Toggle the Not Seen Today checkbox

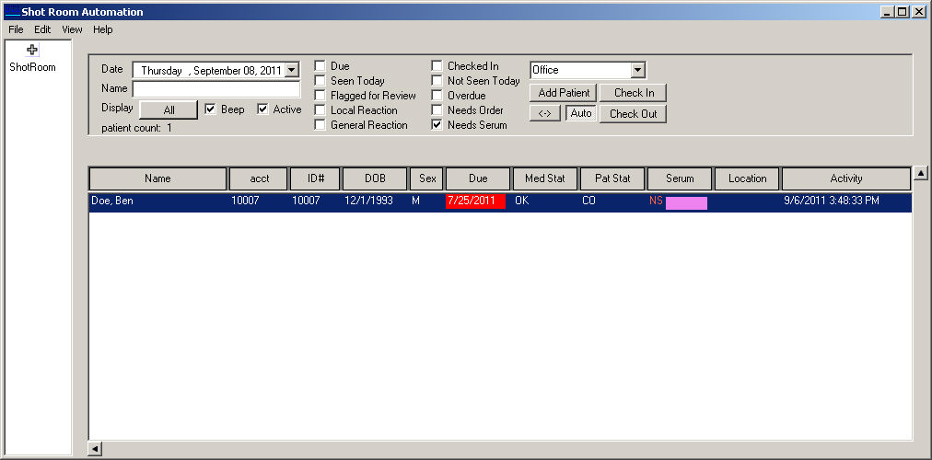click(437, 81)
